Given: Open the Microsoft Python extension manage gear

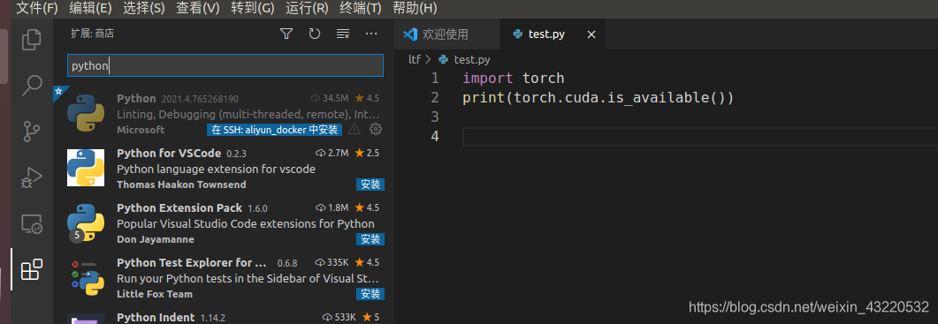Looking at the screenshot, I should pos(376,129).
